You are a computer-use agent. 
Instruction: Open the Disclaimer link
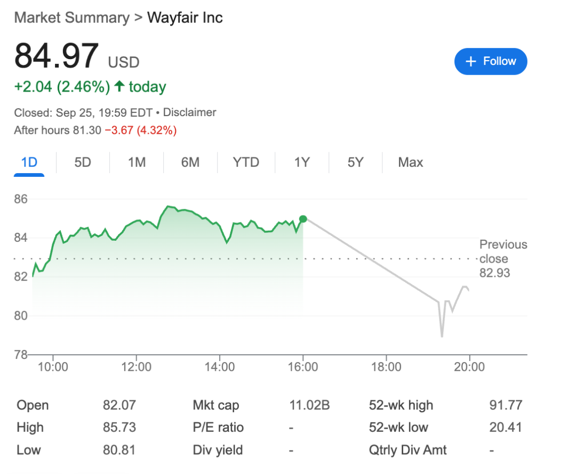point(189,112)
